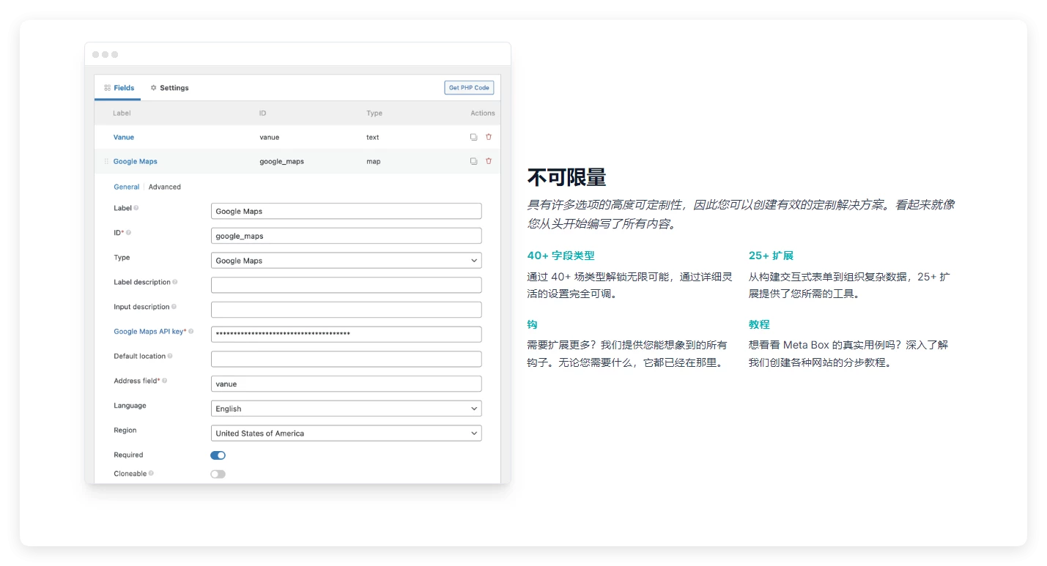Duplicate the Vanue field
Viewport: 1047px width, 566px height.
pyautogui.click(x=473, y=137)
